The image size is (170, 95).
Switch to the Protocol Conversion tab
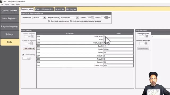pos(44,9)
